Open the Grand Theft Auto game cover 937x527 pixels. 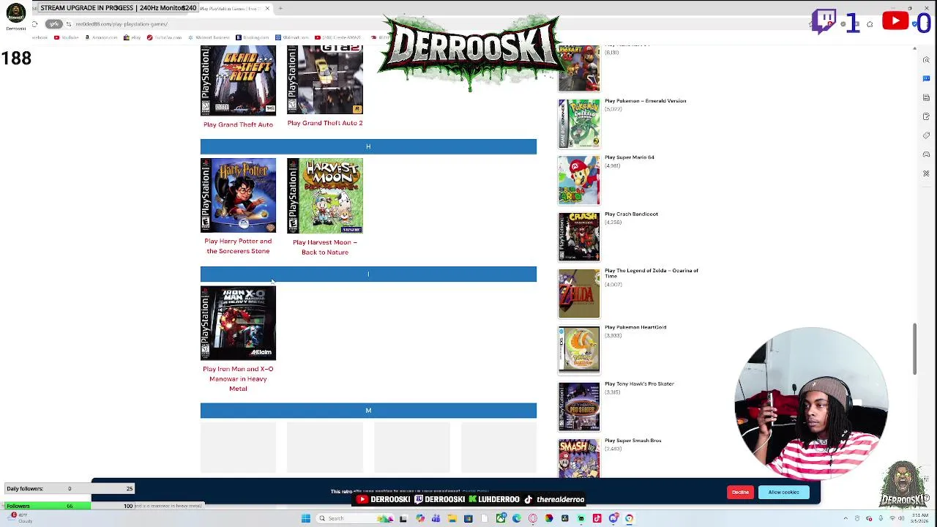238,81
